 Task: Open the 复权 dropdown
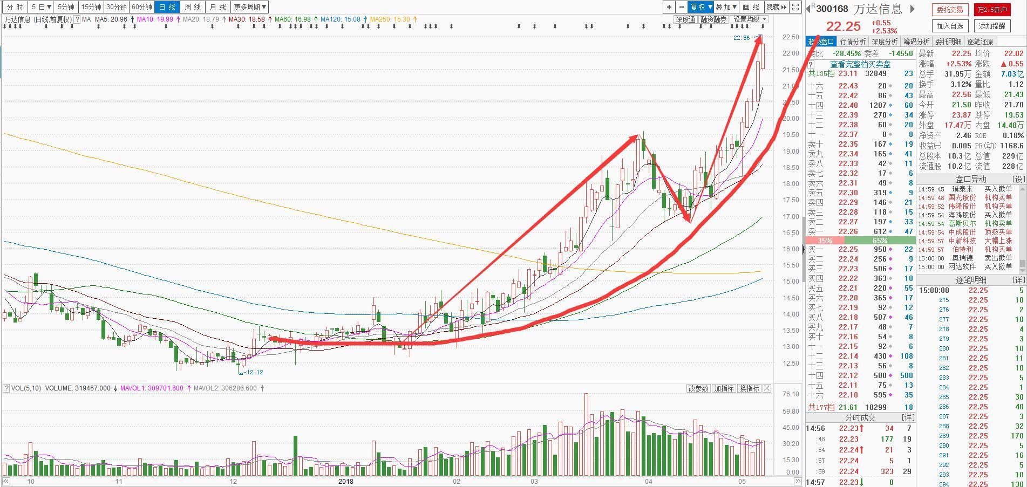click(702, 7)
